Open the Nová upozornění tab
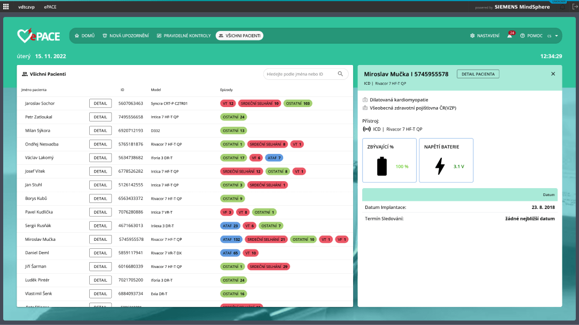This screenshot has height=325, width=579. point(126,36)
